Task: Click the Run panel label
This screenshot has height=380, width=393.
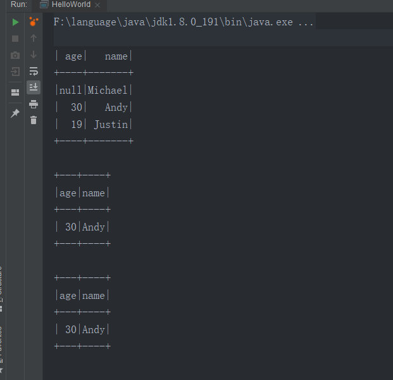Action: click(18, 4)
